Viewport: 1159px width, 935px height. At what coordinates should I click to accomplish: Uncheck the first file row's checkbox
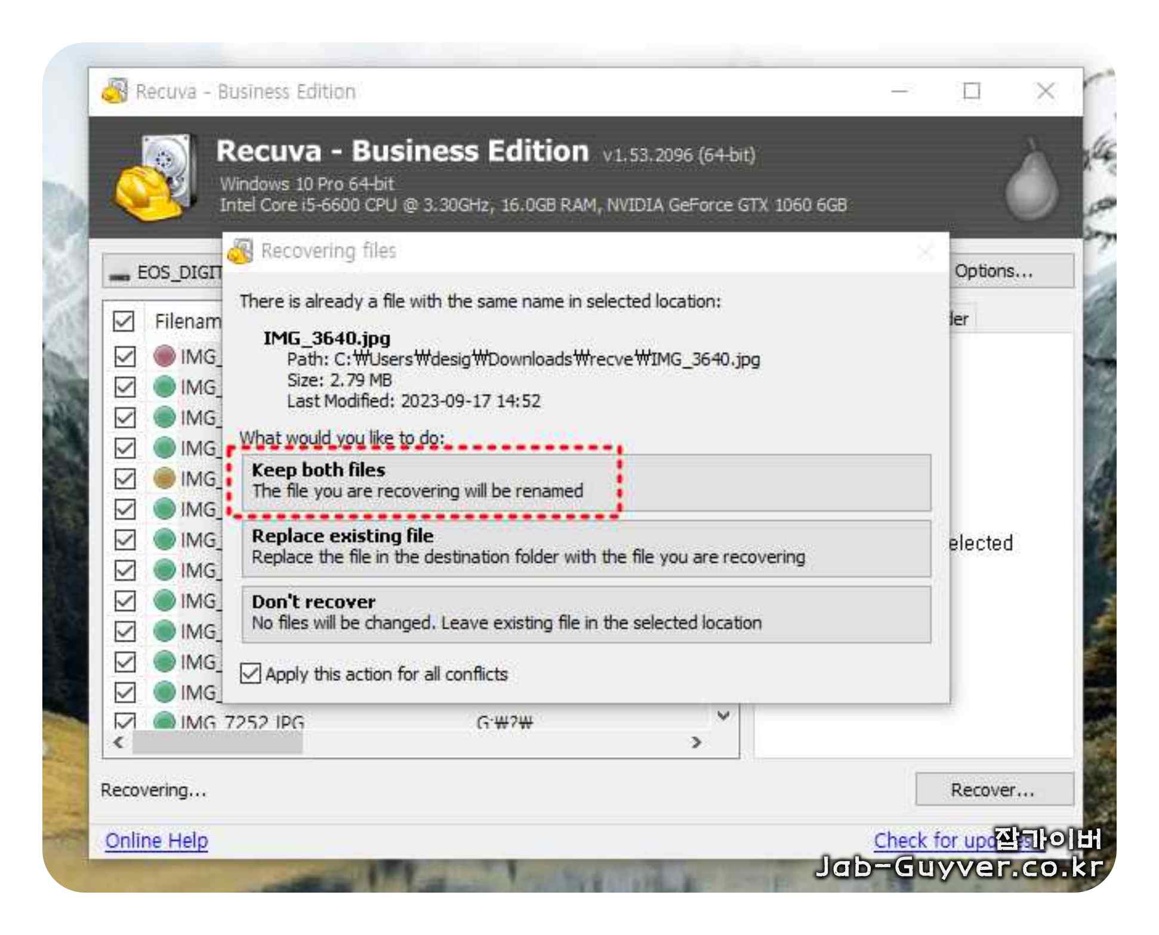(x=125, y=357)
